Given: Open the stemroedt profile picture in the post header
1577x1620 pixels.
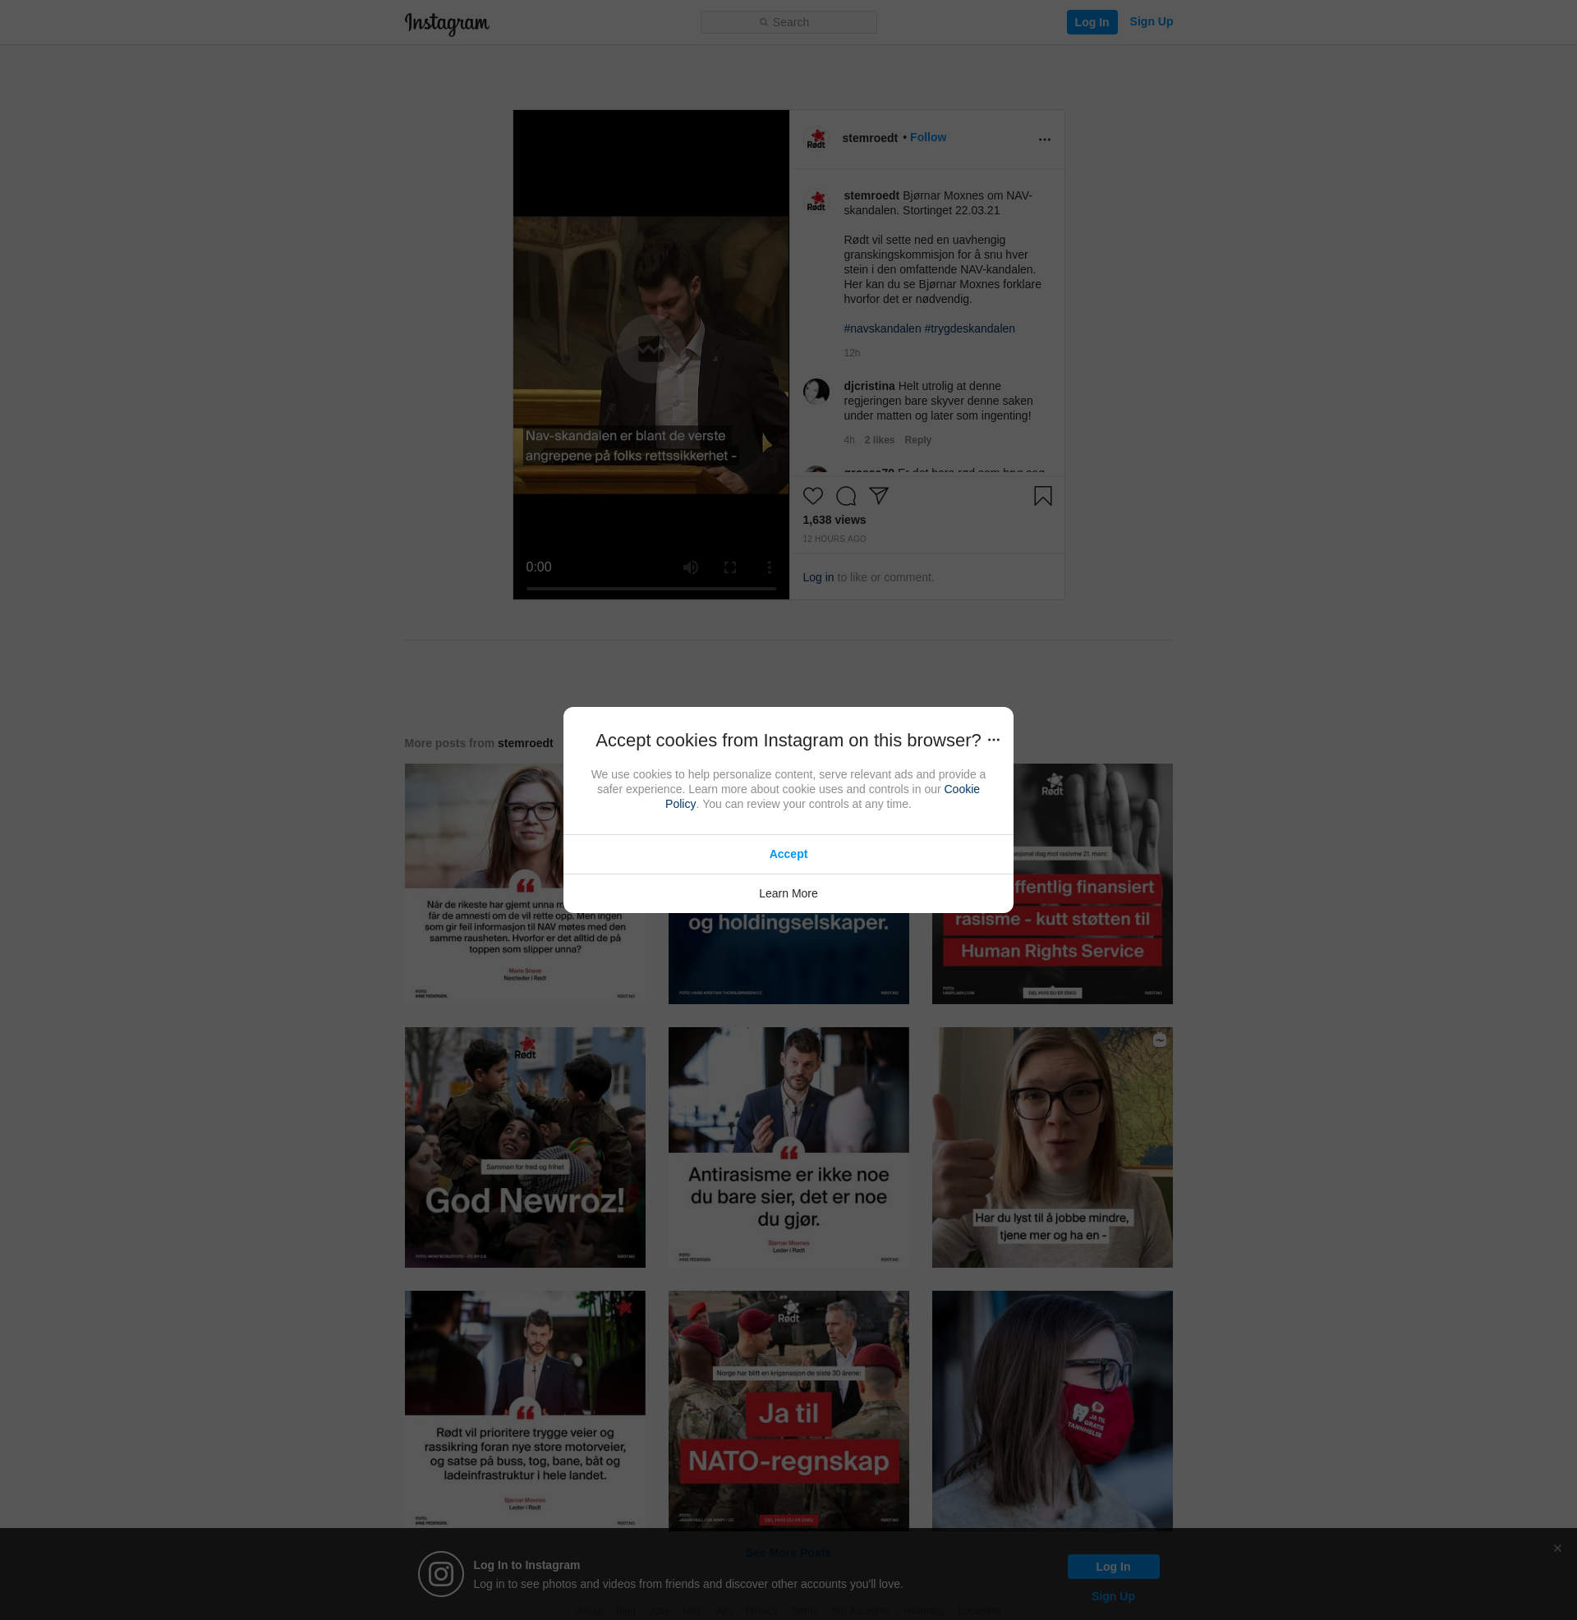Looking at the screenshot, I should [x=816, y=139].
